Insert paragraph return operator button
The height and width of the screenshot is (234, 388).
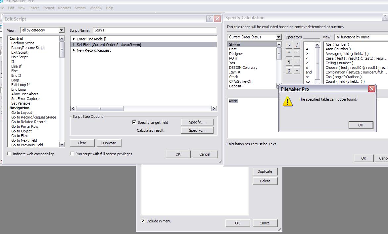289,62
